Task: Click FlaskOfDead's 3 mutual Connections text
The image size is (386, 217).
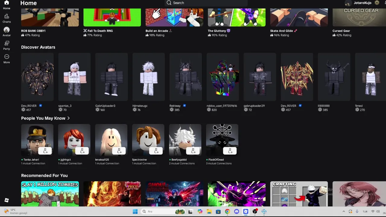Action: click(x=219, y=163)
